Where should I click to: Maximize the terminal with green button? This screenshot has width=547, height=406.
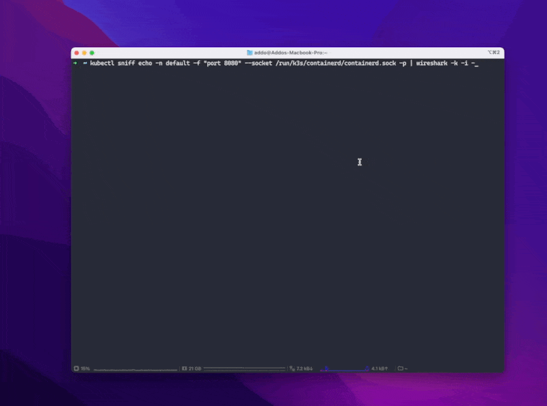pyautogui.click(x=92, y=53)
